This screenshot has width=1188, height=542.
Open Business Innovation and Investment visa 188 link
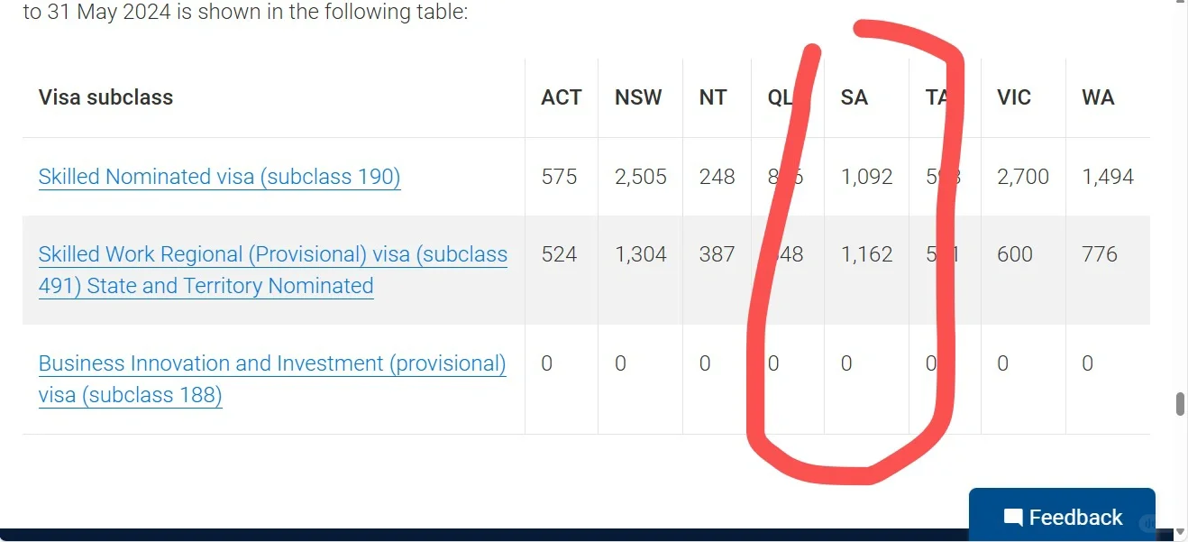coord(272,379)
